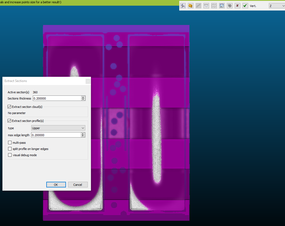This screenshot has width=285, height=226.
Task: Generate orthogonal sections along the path
Action: (198, 5)
